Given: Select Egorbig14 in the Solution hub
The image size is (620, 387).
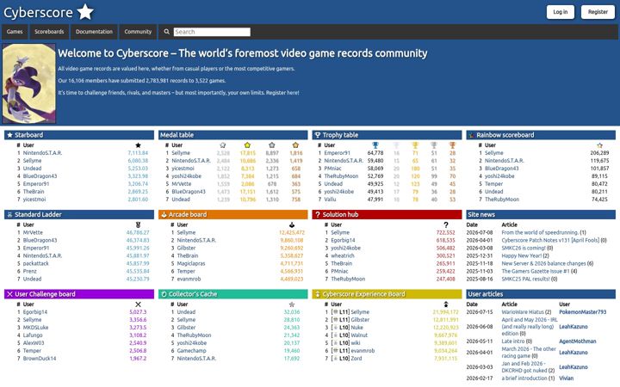Looking at the screenshot, I should coord(343,240).
